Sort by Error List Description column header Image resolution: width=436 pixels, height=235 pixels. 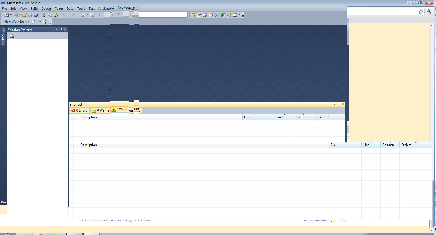click(x=161, y=117)
